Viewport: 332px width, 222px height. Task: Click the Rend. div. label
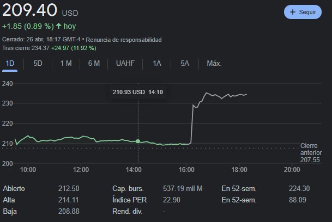pos(127,211)
